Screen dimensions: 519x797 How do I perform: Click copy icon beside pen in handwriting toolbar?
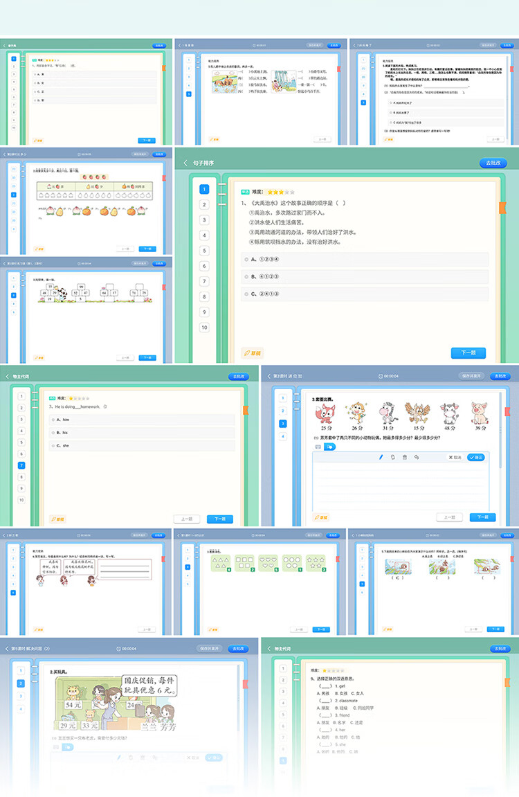(x=392, y=457)
